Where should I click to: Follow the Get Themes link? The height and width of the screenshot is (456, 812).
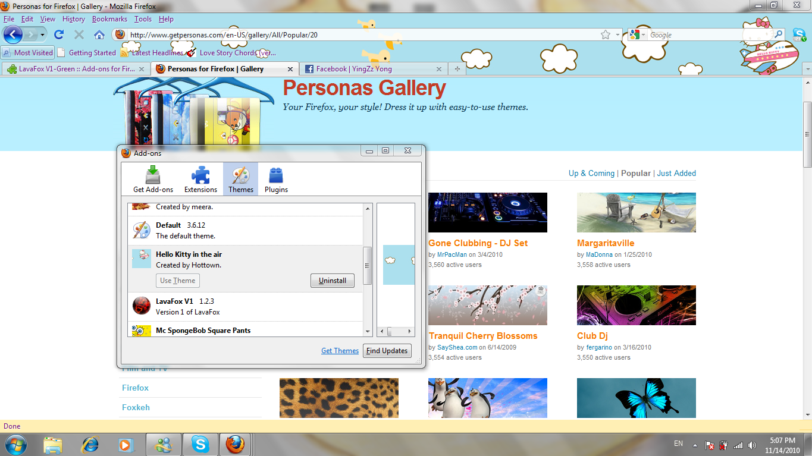[340, 351]
